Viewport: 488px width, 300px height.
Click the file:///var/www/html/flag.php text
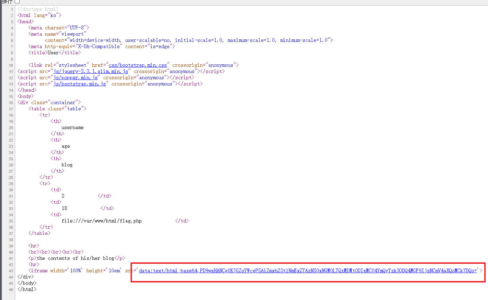pyautogui.click(x=102, y=221)
